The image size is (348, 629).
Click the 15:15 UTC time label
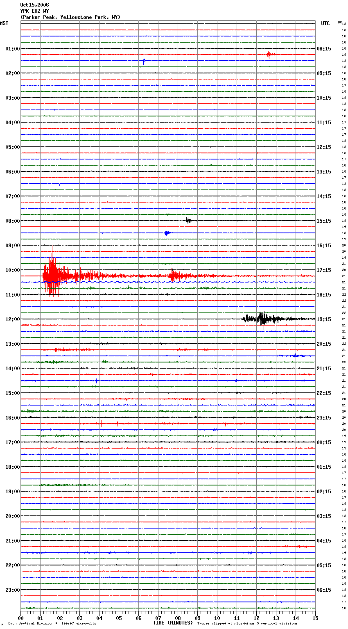point(324,221)
